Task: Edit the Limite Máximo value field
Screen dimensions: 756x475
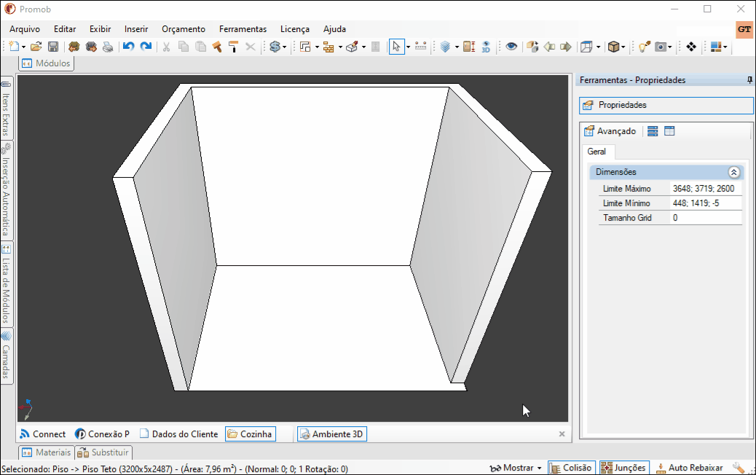Action: click(706, 189)
